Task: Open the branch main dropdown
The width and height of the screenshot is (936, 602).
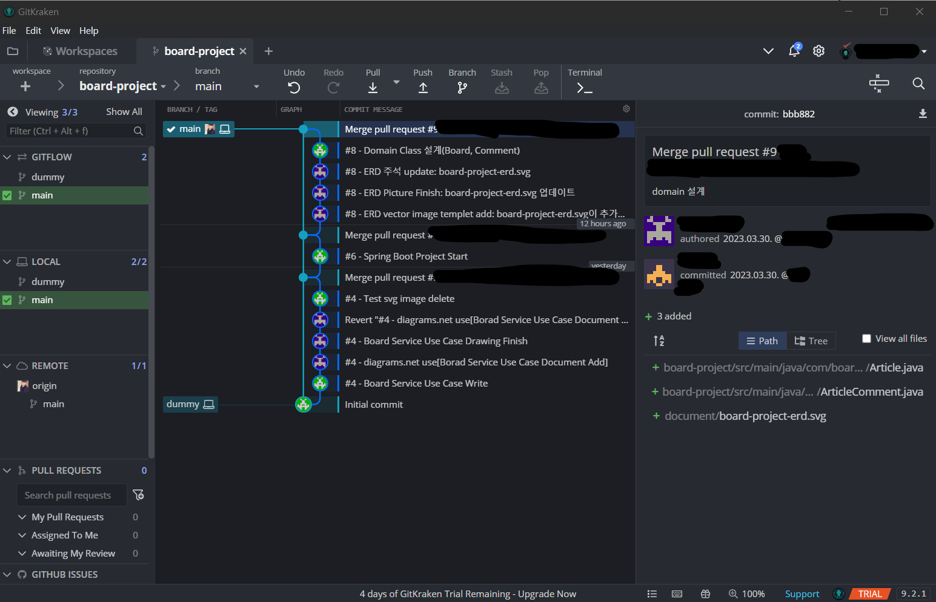Action: point(256,87)
